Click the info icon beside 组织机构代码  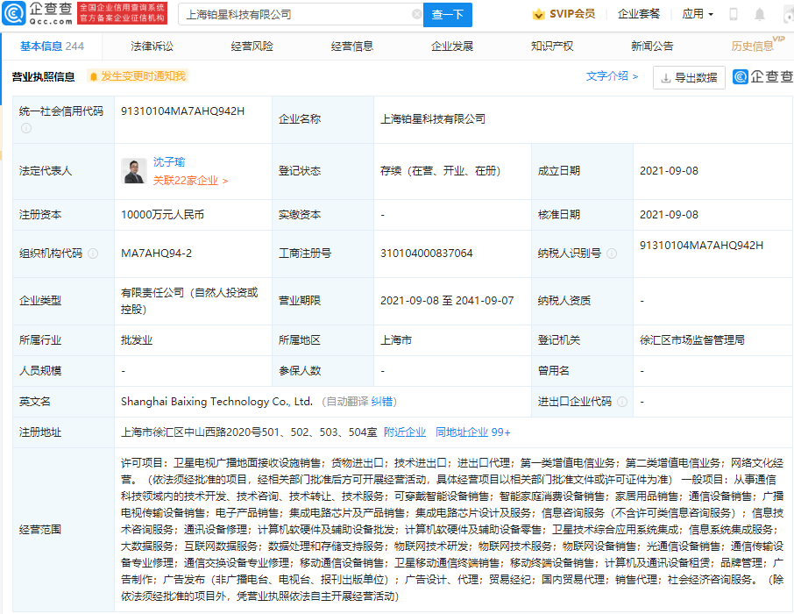[93, 253]
